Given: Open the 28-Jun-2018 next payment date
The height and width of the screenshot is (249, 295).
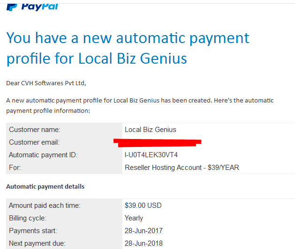Looking at the screenshot, I should tap(144, 243).
